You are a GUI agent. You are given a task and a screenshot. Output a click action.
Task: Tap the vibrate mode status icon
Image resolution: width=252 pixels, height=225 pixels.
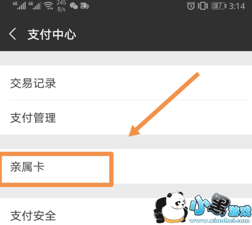pos(203,6)
